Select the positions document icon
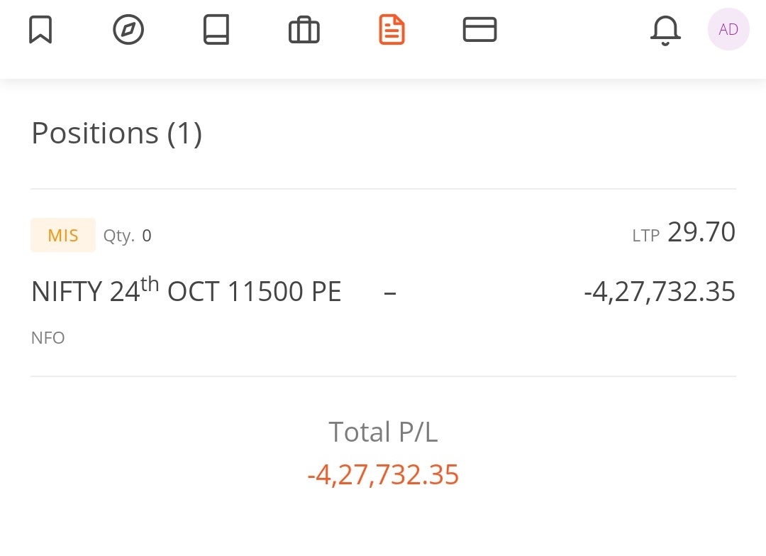This screenshot has width=766, height=556. 392,29
